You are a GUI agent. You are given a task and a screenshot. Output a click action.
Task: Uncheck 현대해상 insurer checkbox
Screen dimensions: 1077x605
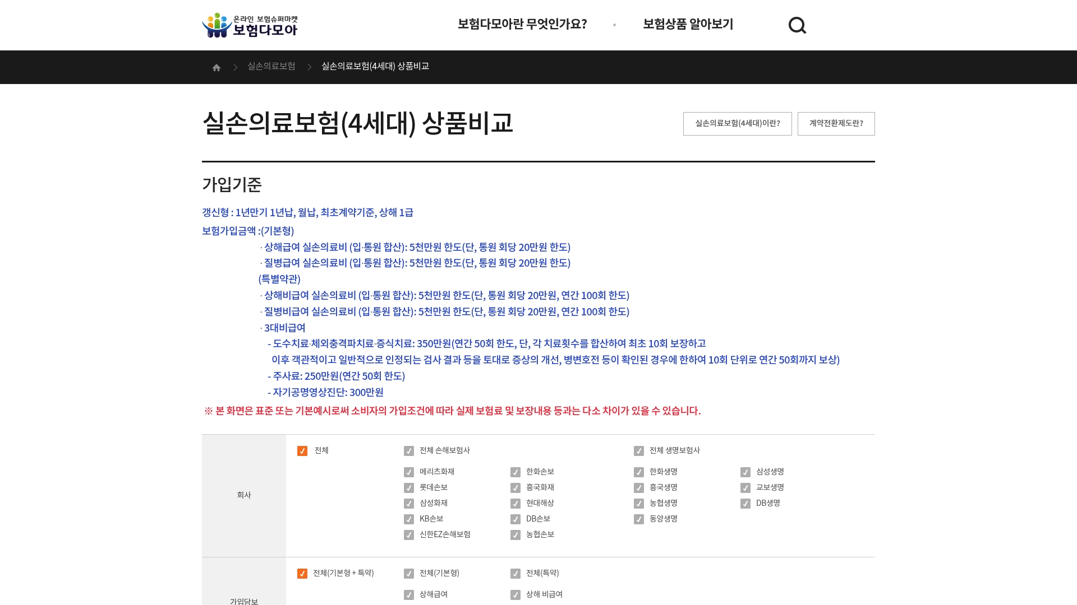[516, 504]
